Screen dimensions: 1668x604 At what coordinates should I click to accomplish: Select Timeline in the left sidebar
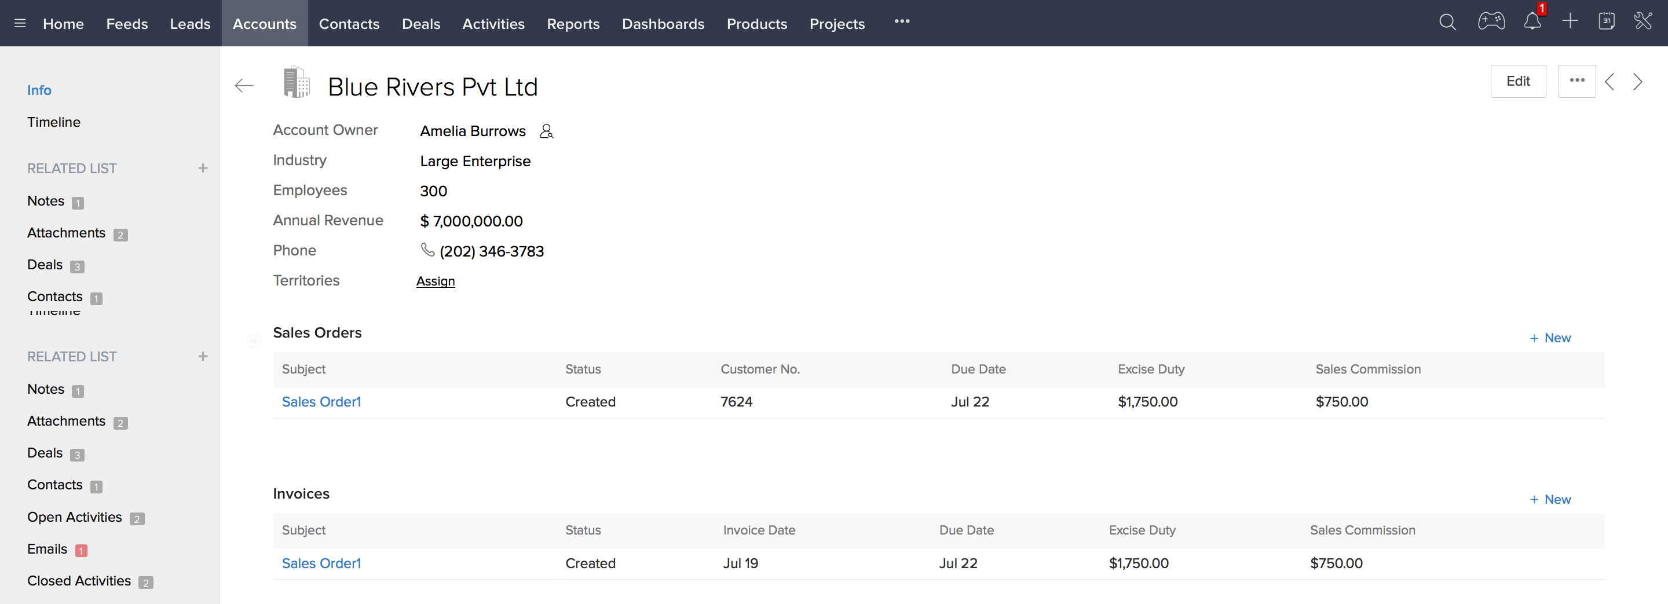click(x=54, y=122)
